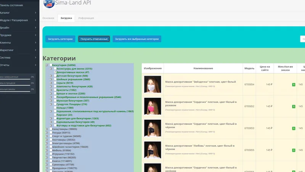Click Загрузить все выбранные категории button
The image size is (305, 172).
pos(137,39)
